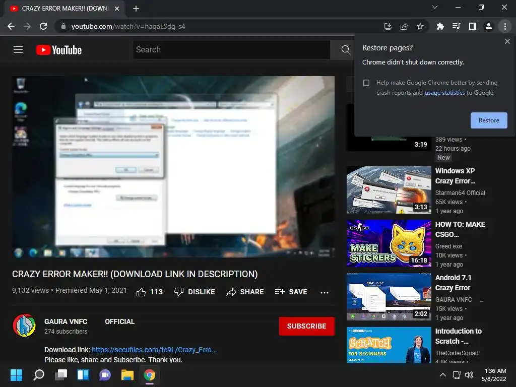Open the secufiles download link
Screen dimensions: 516x387
coord(154,350)
